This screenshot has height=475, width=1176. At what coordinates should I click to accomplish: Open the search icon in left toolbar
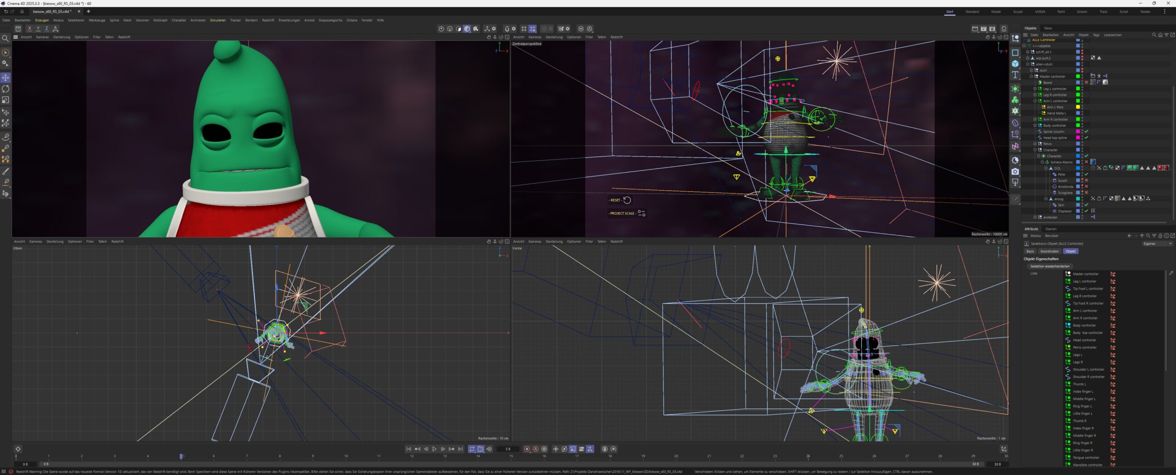point(6,39)
